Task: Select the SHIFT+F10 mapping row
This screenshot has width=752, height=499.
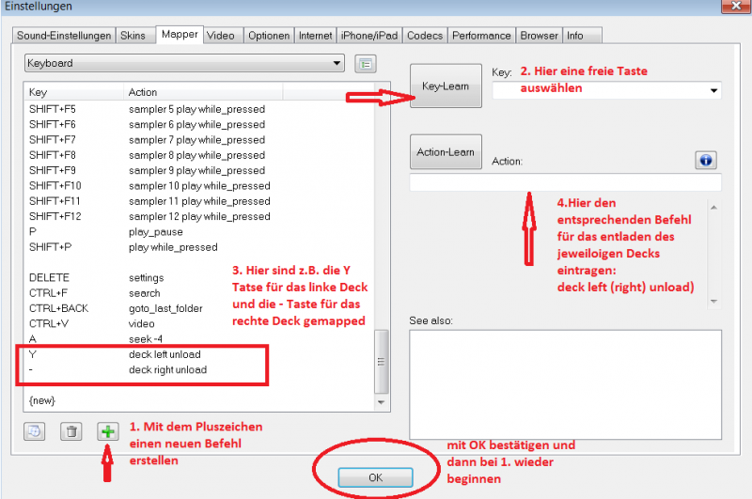Action: pyautogui.click(x=198, y=186)
